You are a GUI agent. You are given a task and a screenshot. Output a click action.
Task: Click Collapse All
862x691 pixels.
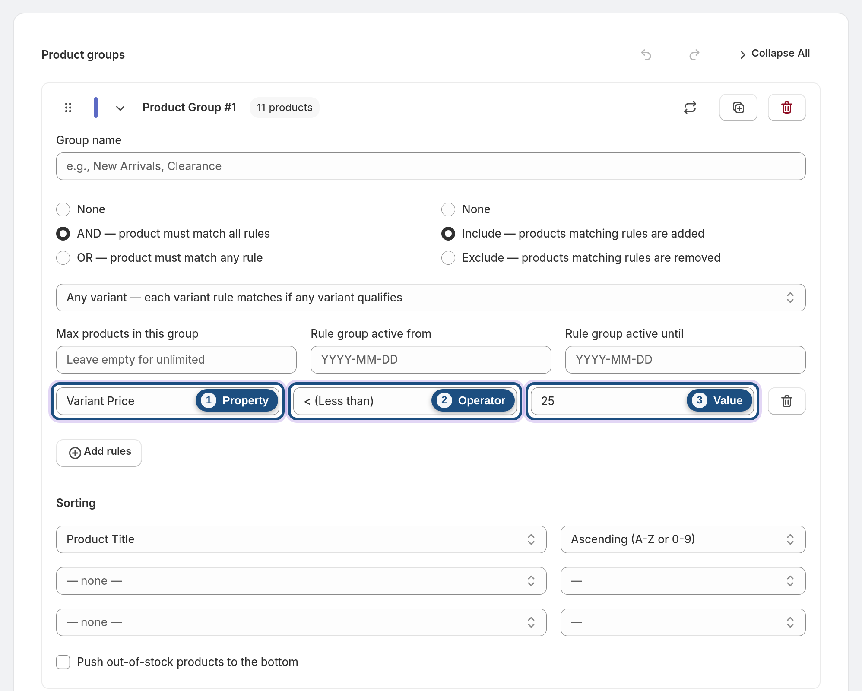pos(775,54)
